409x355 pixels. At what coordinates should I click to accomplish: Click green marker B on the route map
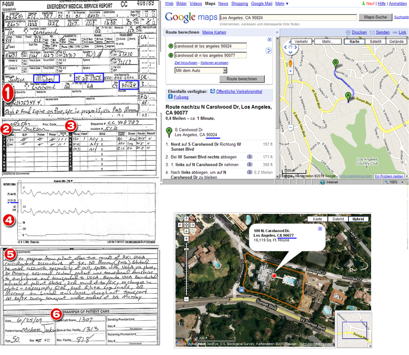click(335, 63)
